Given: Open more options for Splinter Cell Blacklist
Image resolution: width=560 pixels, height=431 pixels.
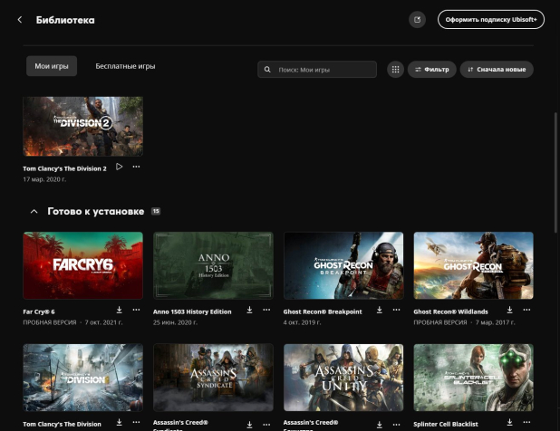Looking at the screenshot, I should pos(526,422).
